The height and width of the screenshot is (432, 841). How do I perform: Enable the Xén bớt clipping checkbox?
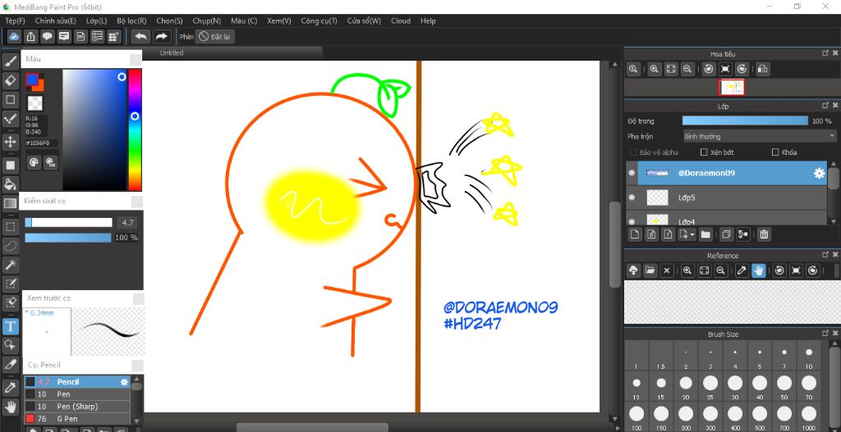point(704,152)
